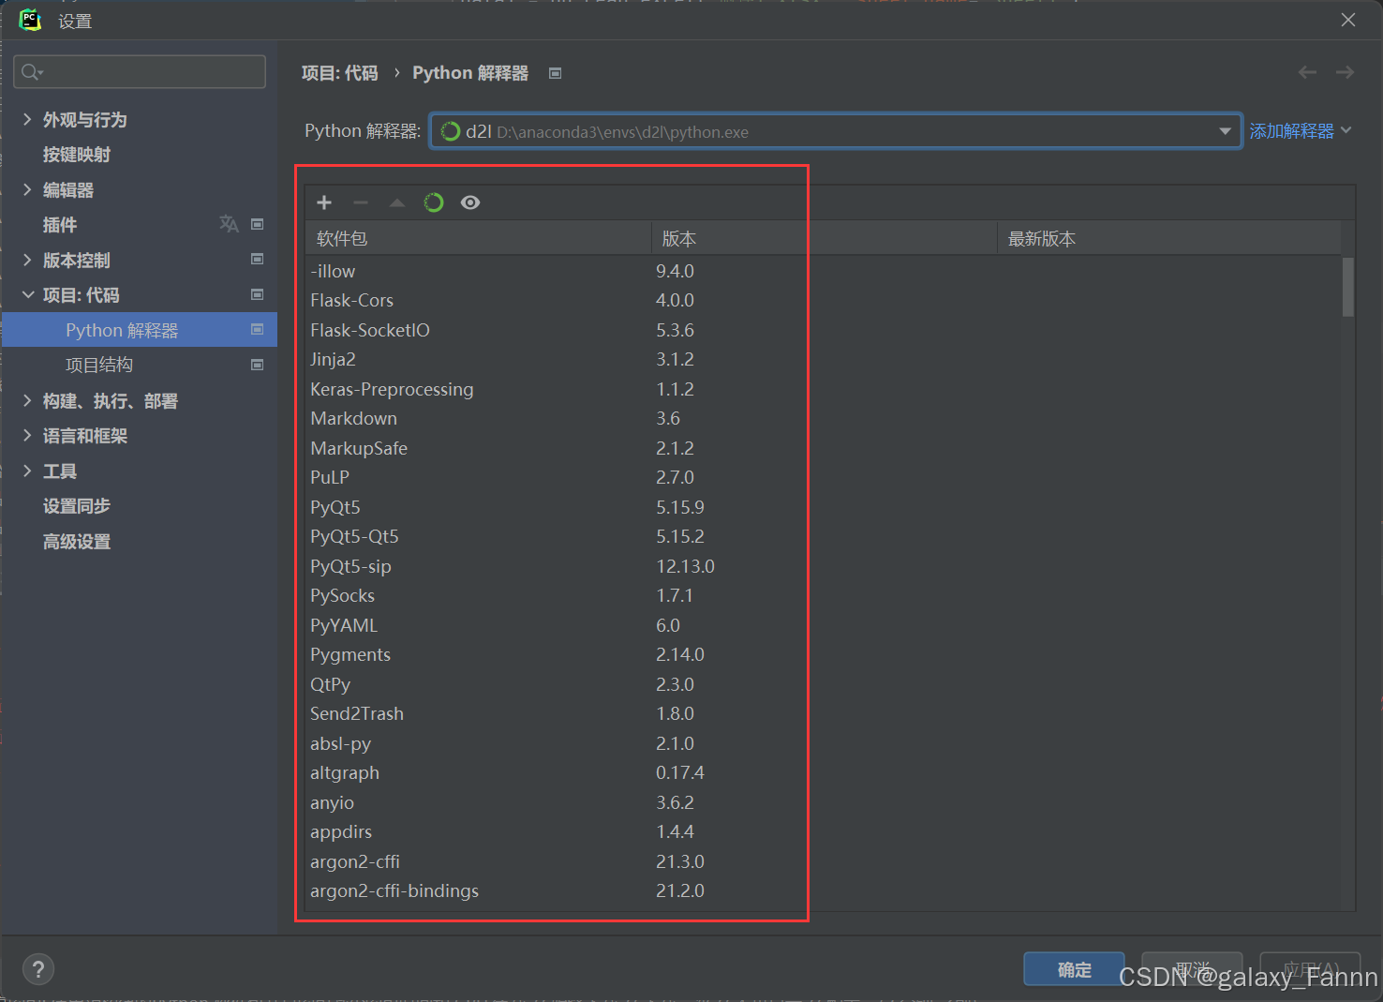This screenshot has height=1002, width=1383.
Task: Toggle the eye icon for early releases
Action: click(x=469, y=202)
